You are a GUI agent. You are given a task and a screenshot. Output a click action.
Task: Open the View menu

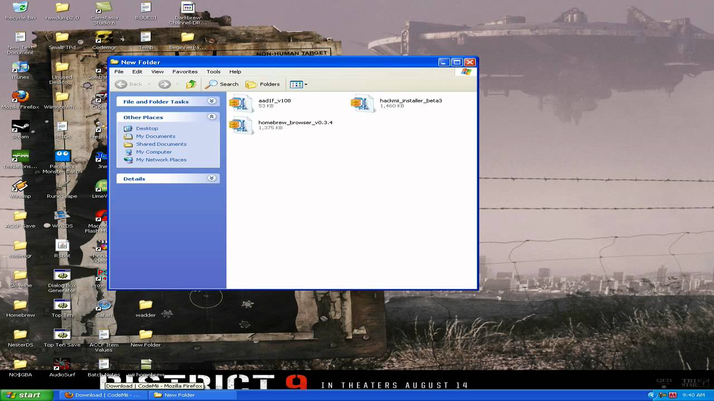click(157, 71)
